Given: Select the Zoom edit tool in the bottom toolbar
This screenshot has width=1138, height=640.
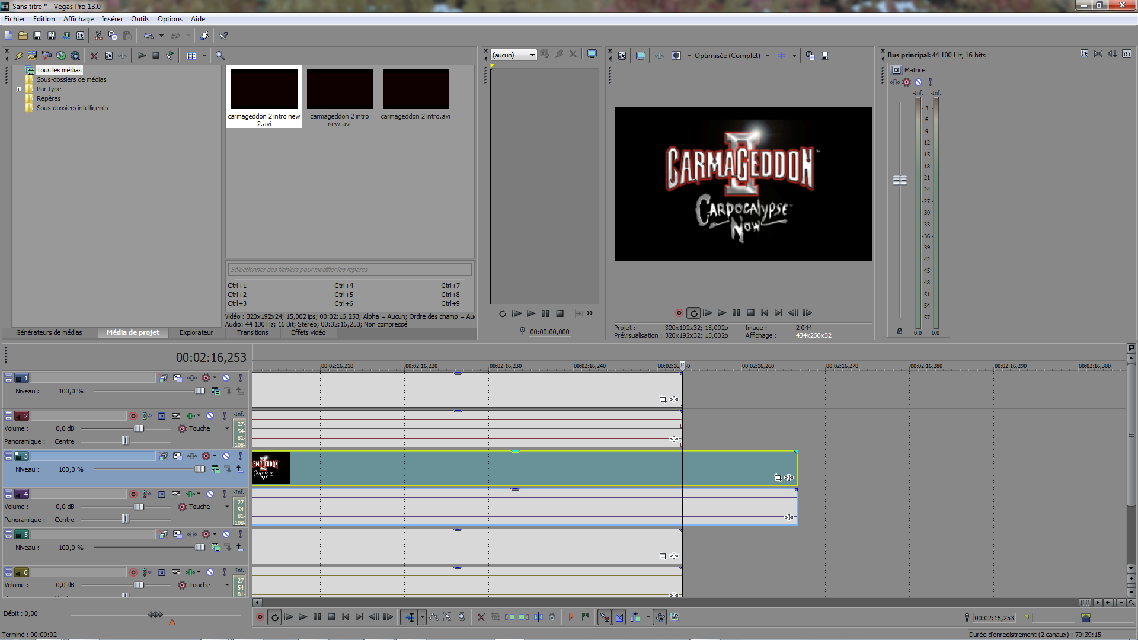Looking at the screenshot, I should [x=462, y=617].
